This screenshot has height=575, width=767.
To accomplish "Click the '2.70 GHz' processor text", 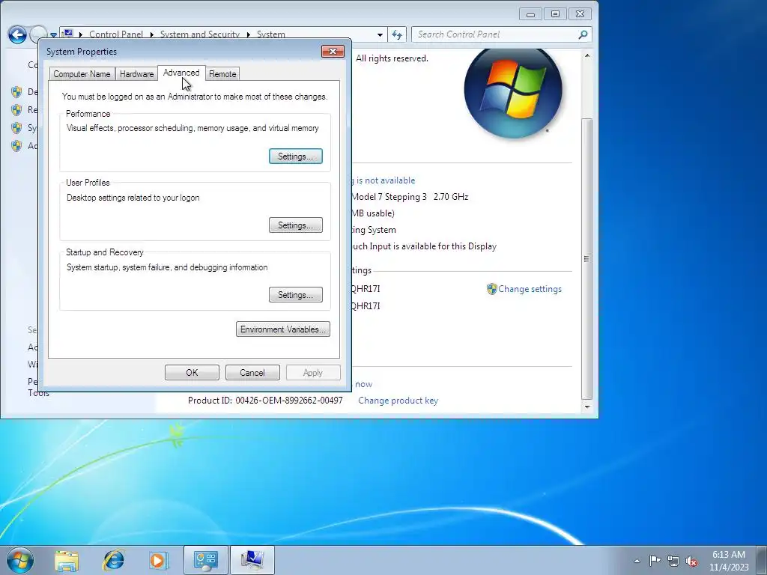I will click(451, 197).
